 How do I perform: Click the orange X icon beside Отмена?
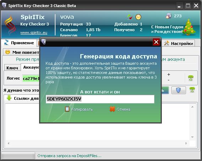pos(112,109)
